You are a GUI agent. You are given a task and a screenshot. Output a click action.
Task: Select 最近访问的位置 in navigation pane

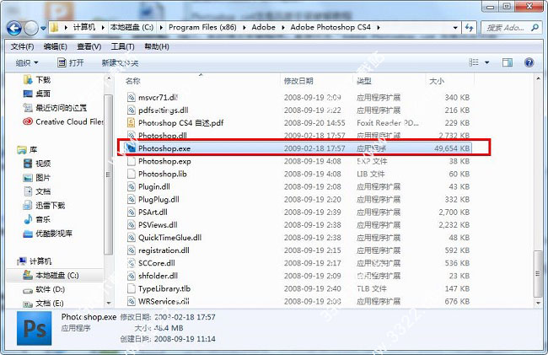tap(55, 108)
